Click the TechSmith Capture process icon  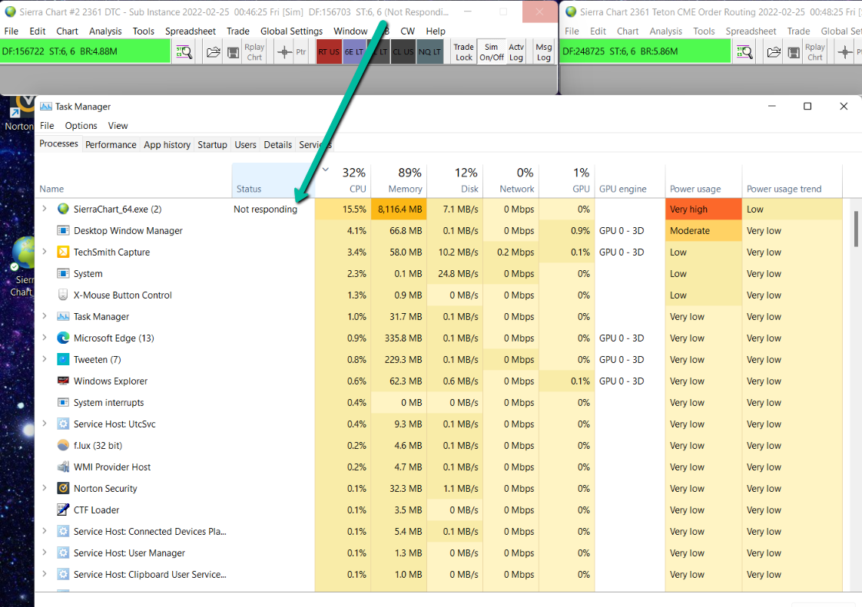(x=64, y=252)
